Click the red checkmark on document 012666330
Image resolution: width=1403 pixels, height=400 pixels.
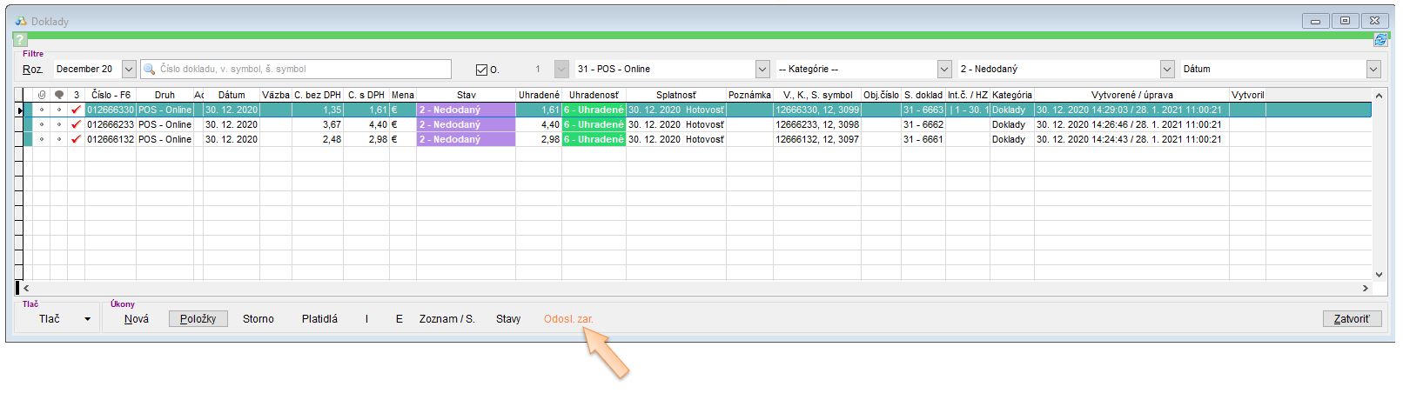[x=76, y=110]
